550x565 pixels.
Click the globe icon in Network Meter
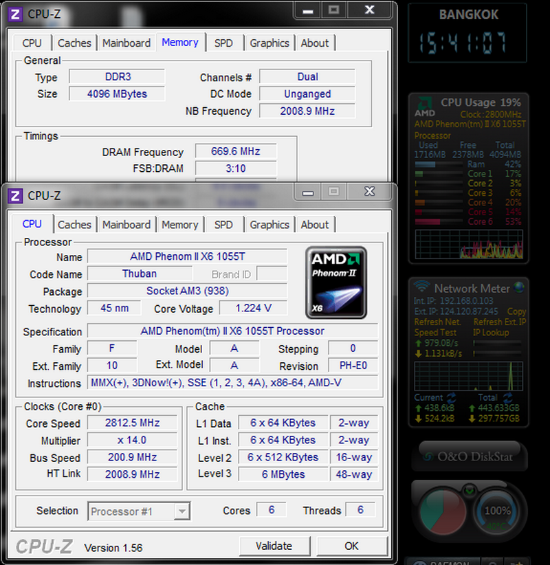[519, 287]
